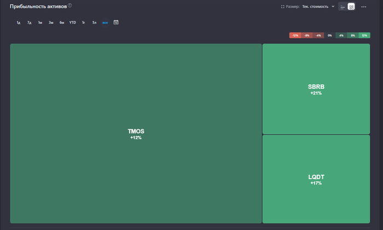Screen dimensions: 383x230
Task: Select the 5л time range
Action: 94,22
